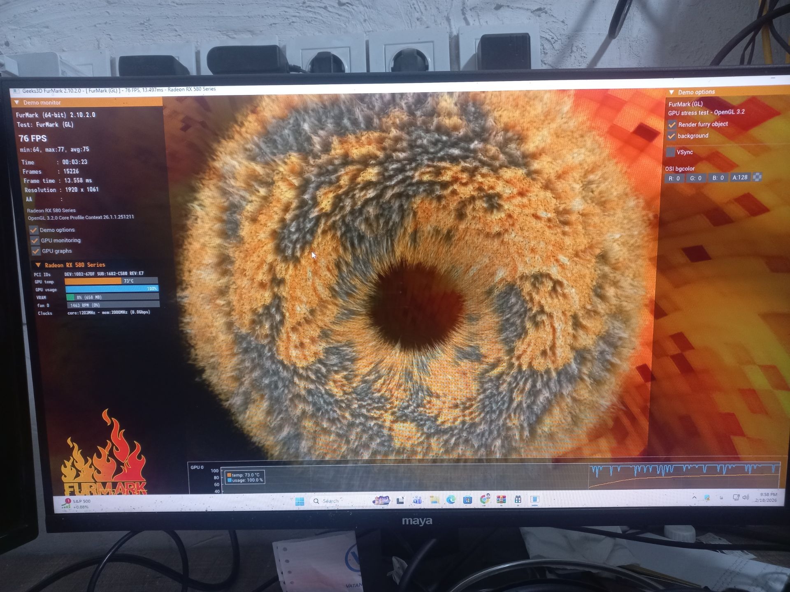Show hidden system tray icons

694,497
